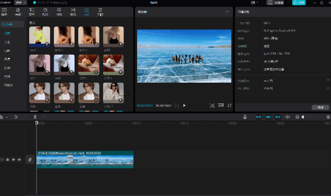This screenshot has height=196, width=331.
Task: Select the highlighted Filters tab
Action: 87,12
